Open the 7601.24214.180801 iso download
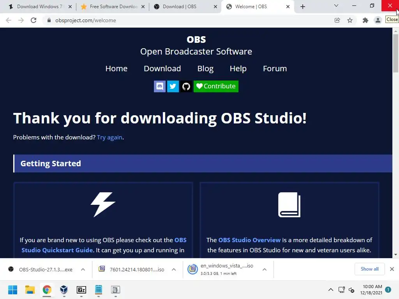 132,269
